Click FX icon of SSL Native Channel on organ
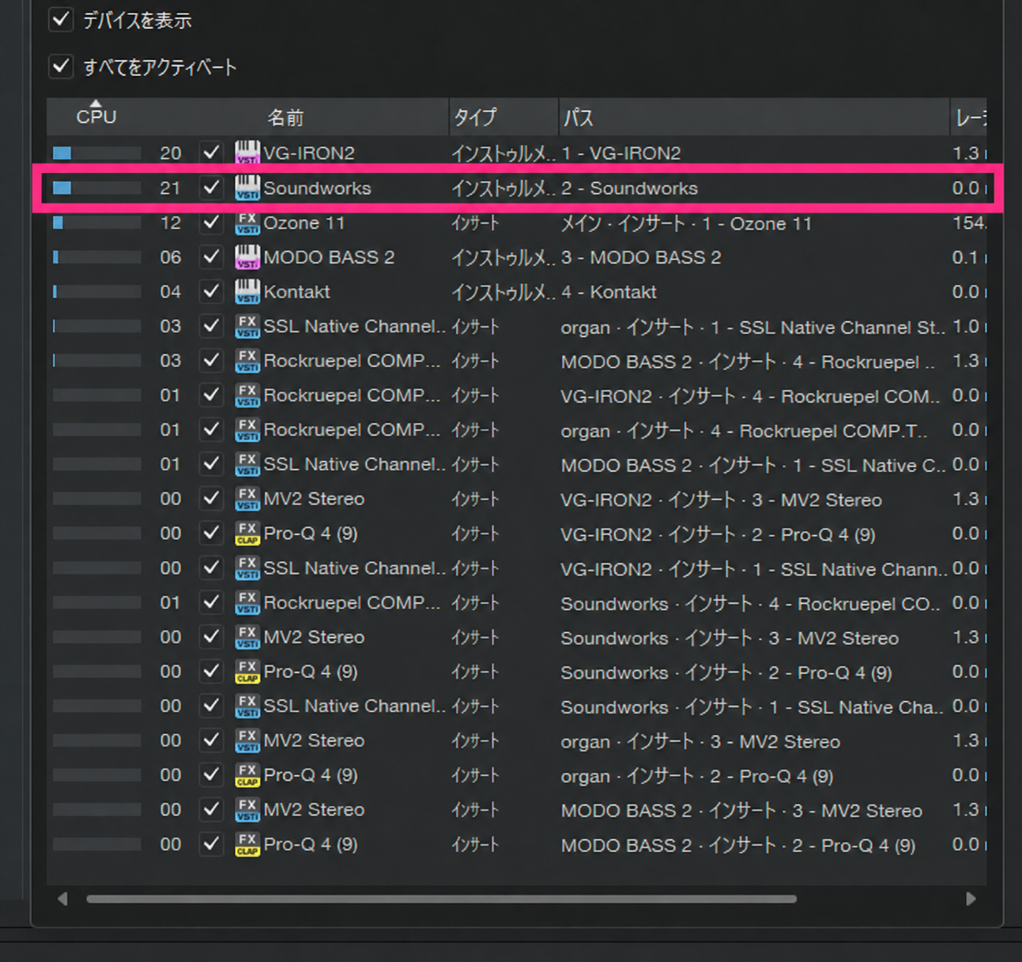Viewport: 1022px width, 962px height. (247, 326)
